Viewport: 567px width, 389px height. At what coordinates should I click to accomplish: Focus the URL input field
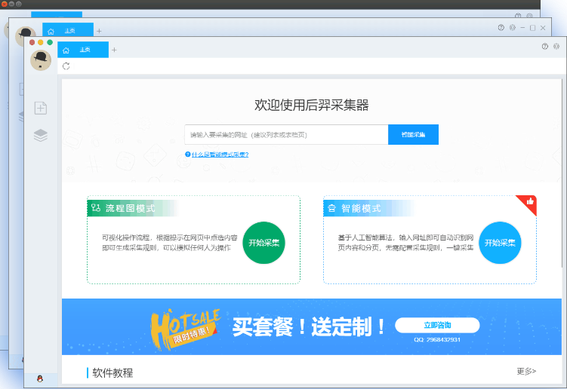(285, 135)
